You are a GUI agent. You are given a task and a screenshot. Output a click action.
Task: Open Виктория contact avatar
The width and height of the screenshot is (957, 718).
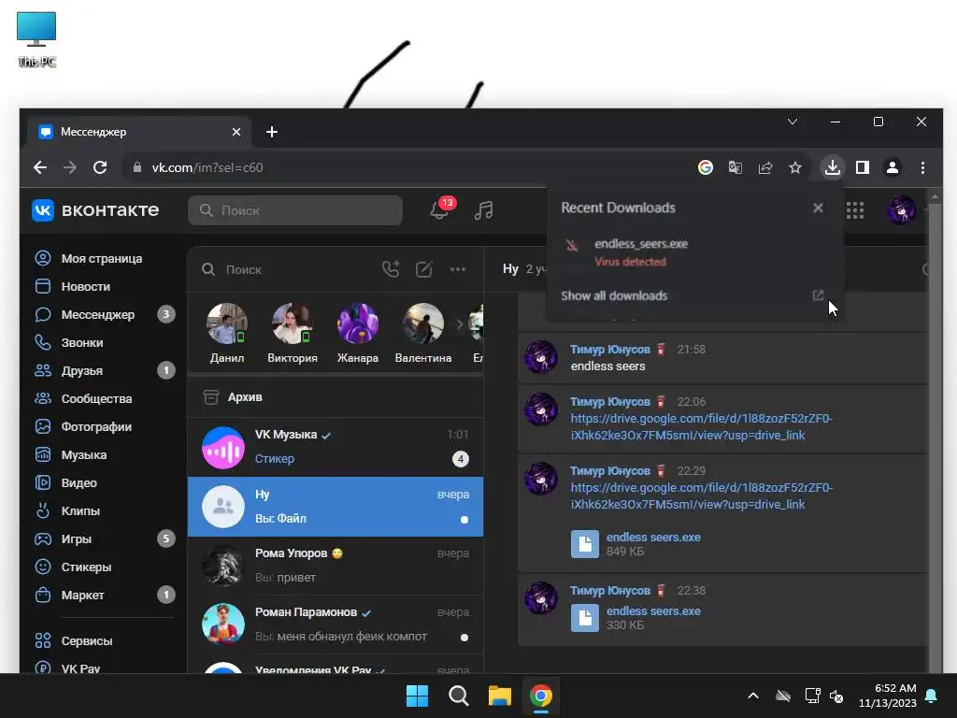[293, 323]
